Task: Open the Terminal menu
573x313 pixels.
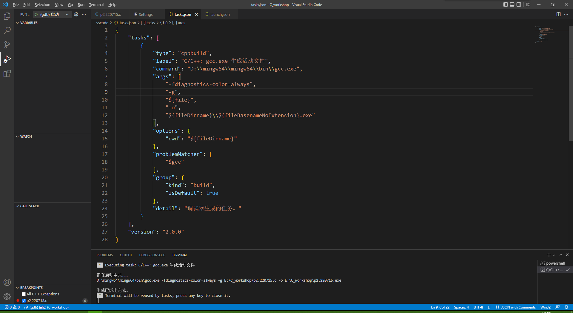Action: click(96, 4)
